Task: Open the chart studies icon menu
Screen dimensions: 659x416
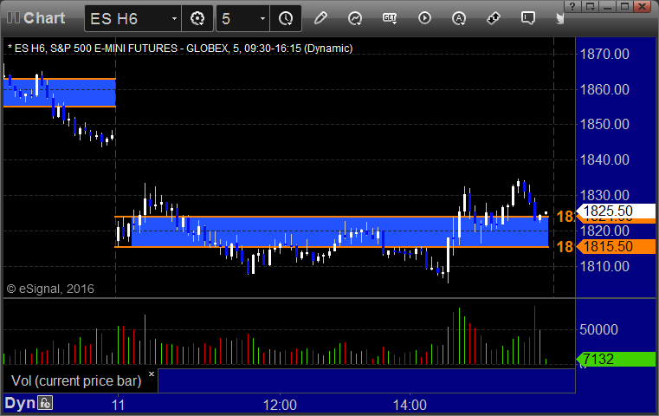Action: [355, 18]
